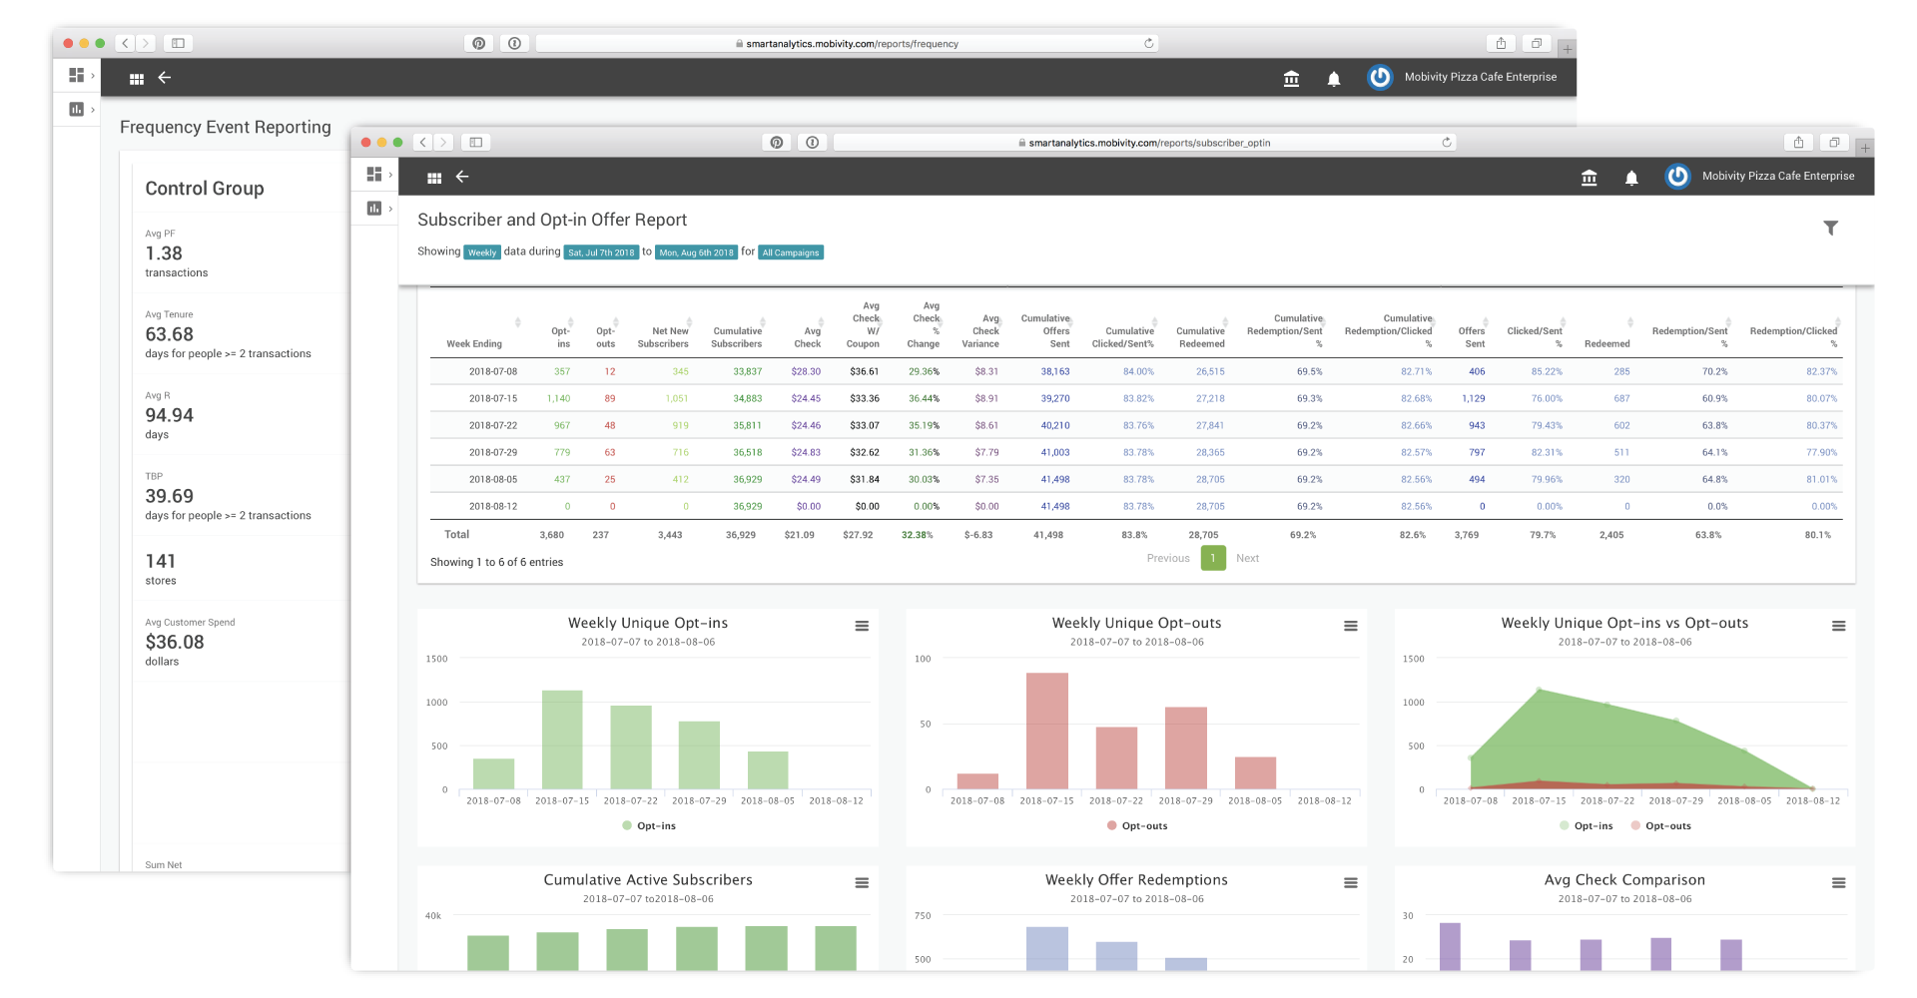The image size is (1917, 998).
Task: Open Cumulative Active Subscribers chart menu
Action: pyautogui.click(x=862, y=883)
